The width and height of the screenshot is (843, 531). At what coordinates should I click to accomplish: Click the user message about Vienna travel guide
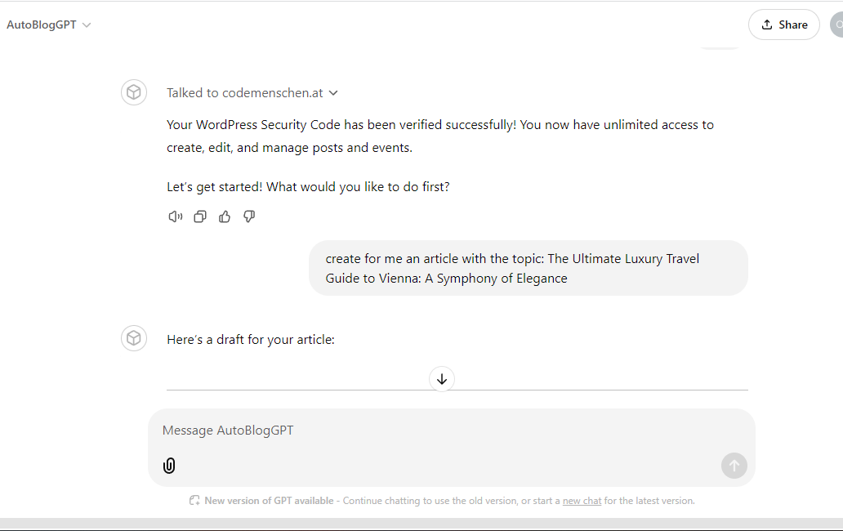(529, 268)
